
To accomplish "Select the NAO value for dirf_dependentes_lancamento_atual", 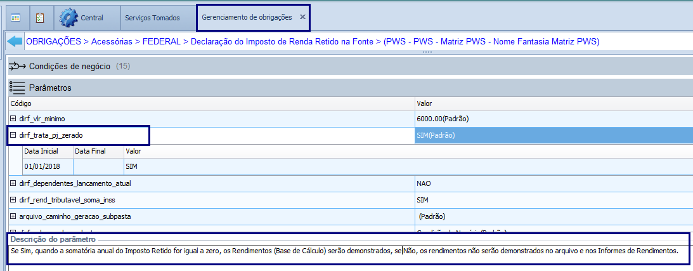I will click(554, 183).
